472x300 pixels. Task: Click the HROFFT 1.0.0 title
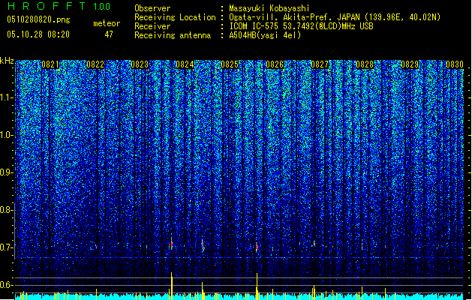[x=59, y=6]
